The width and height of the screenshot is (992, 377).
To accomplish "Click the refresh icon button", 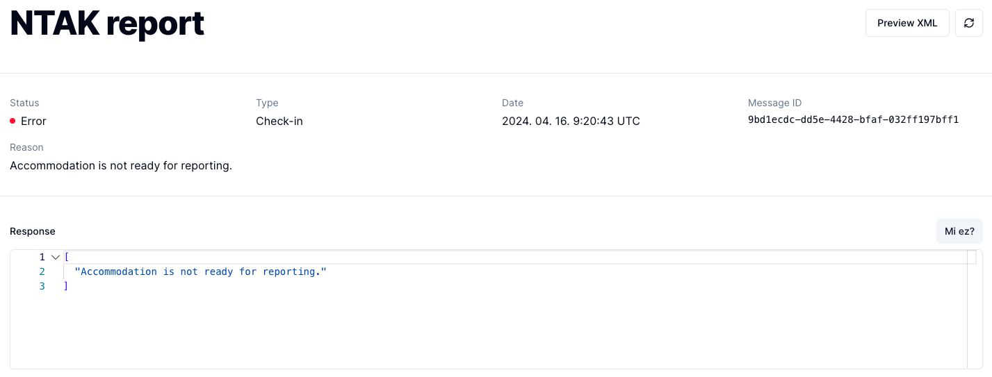I will [x=969, y=23].
